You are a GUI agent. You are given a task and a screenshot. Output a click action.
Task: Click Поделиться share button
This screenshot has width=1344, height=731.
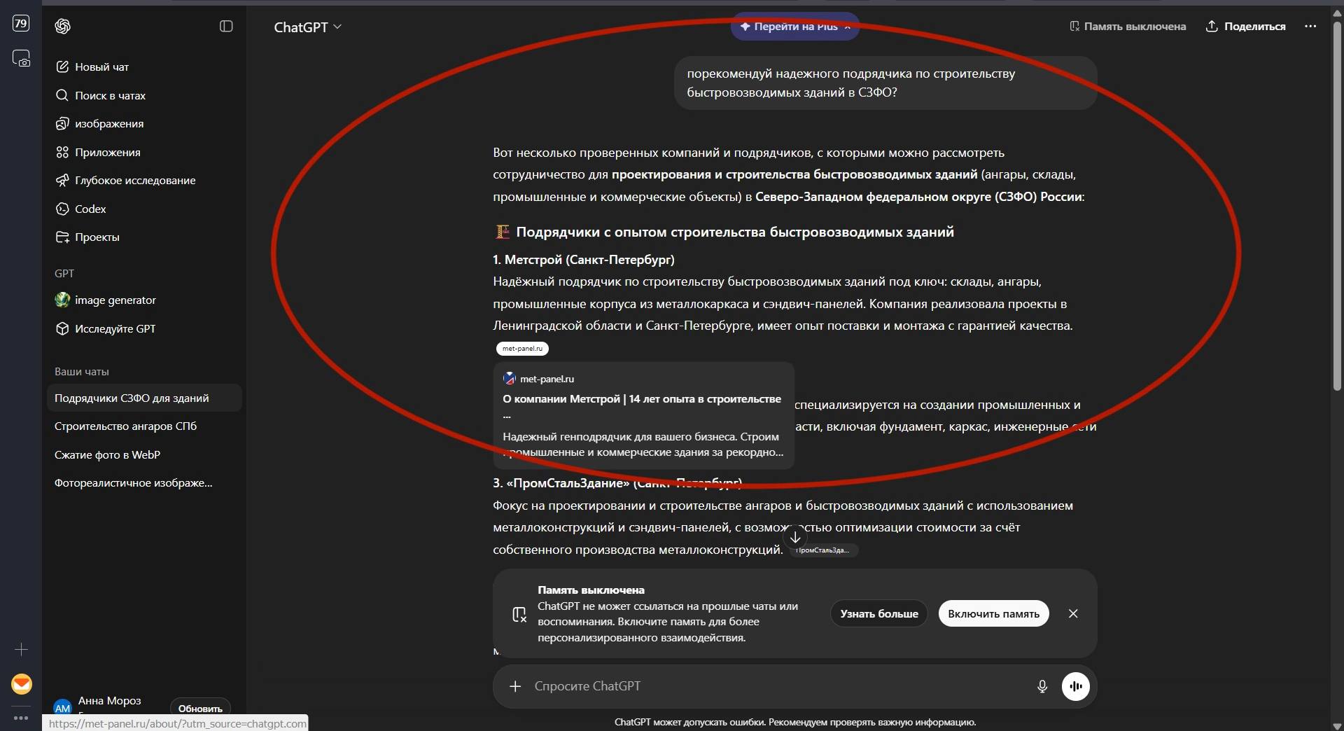click(1245, 27)
